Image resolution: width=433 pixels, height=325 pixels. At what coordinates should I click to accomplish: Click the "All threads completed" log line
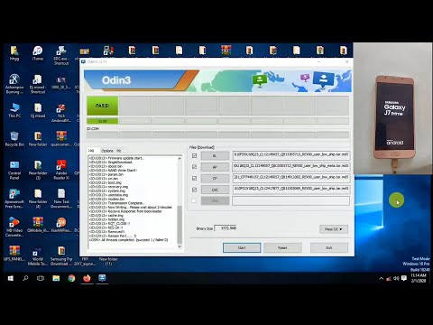click(128, 240)
